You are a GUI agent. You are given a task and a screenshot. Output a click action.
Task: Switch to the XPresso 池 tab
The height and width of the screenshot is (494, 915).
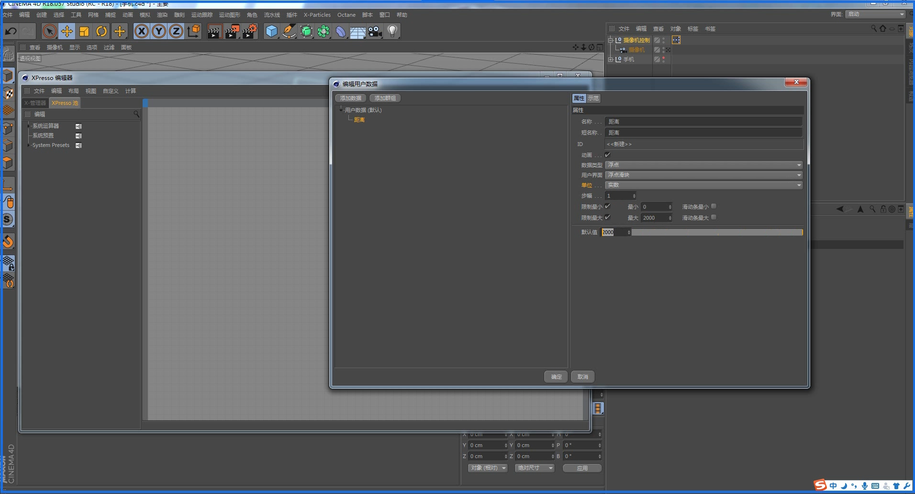pos(65,103)
